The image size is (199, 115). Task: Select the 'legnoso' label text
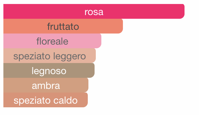[x=49, y=71]
